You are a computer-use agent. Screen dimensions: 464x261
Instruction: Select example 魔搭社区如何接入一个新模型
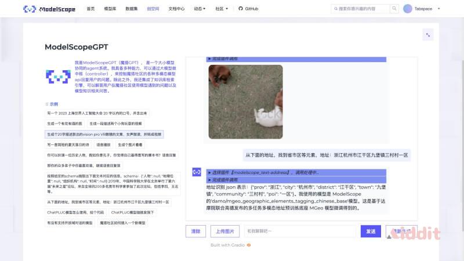[x=122, y=223]
